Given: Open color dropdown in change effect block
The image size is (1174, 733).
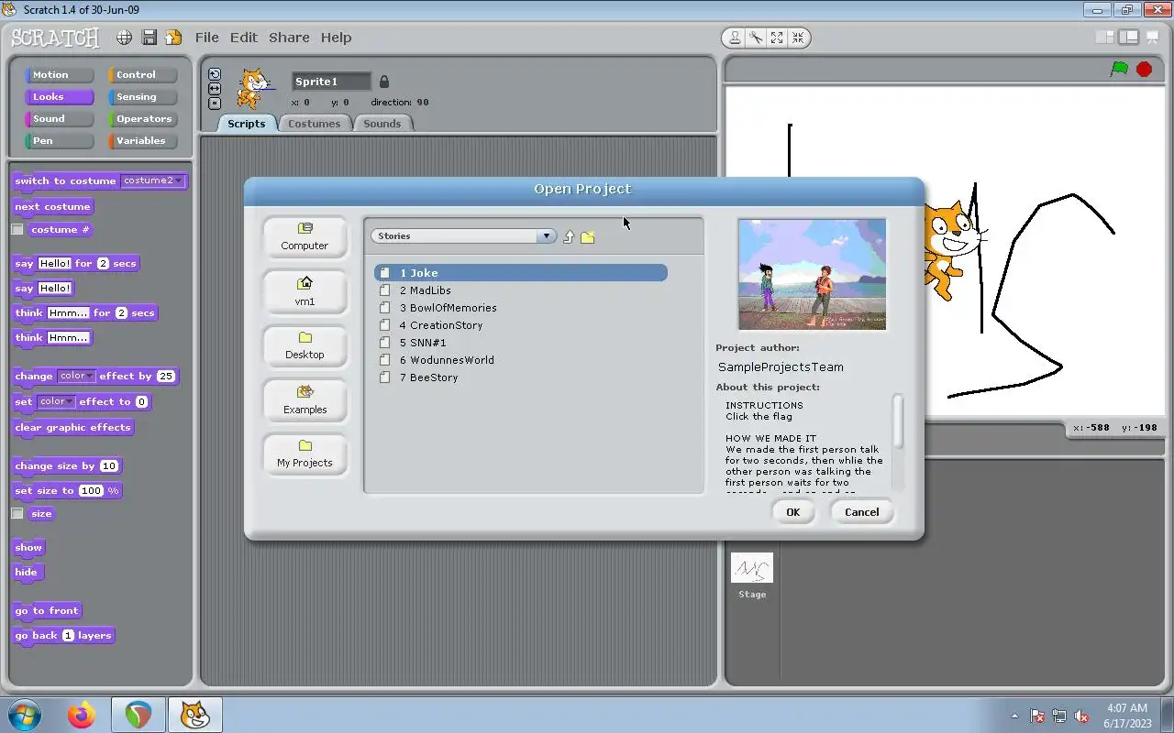Looking at the screenshot, I should (75, 376).
